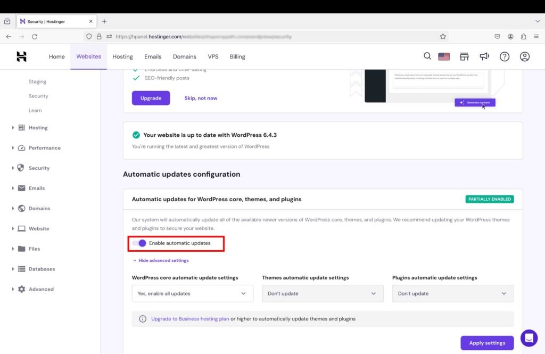545x354 pixels.
Task: Click the Apply settings button
Action: pyautogui.click(x=487, y=343)
